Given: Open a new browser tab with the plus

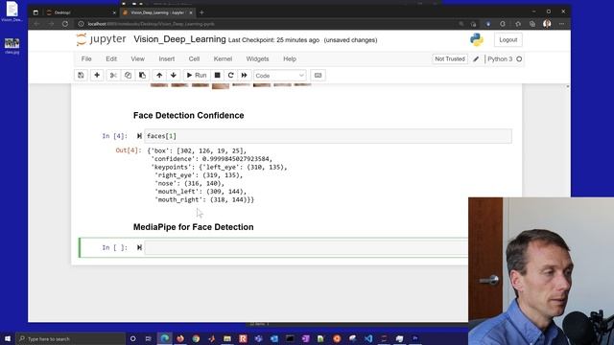Looking at the screenshot, I should (201, 12).
